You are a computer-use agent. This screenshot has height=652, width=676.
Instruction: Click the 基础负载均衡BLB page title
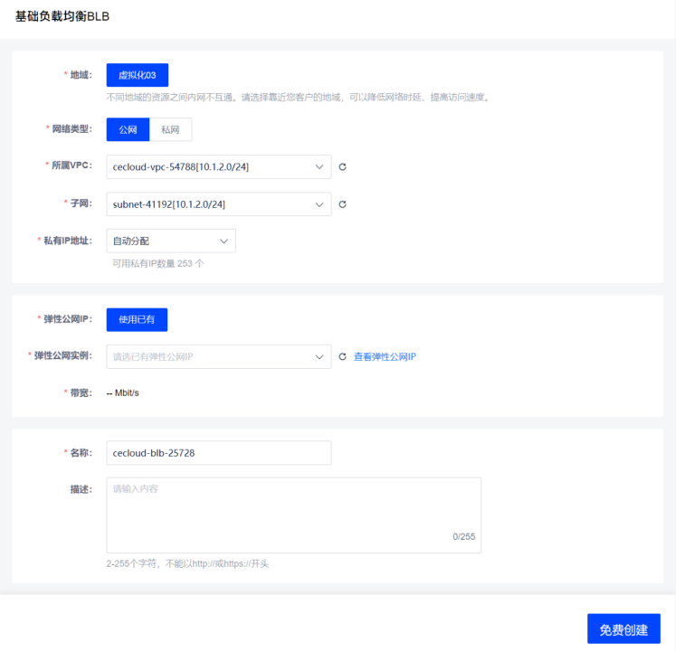63,17
